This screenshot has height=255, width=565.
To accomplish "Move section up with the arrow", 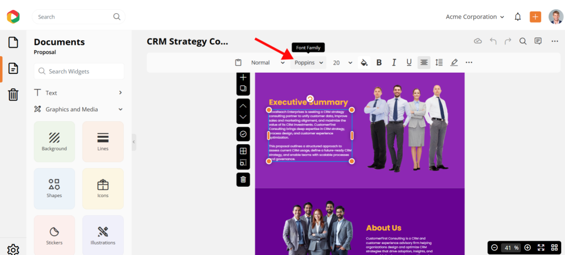I will point(243,106).
